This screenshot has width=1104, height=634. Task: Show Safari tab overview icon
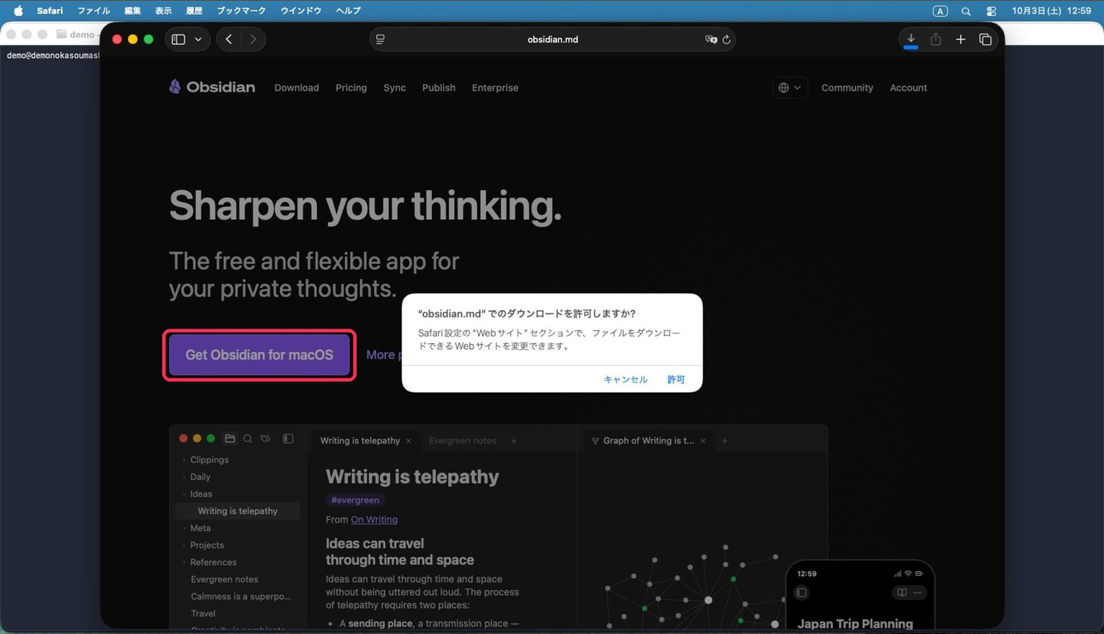(985, 39)
